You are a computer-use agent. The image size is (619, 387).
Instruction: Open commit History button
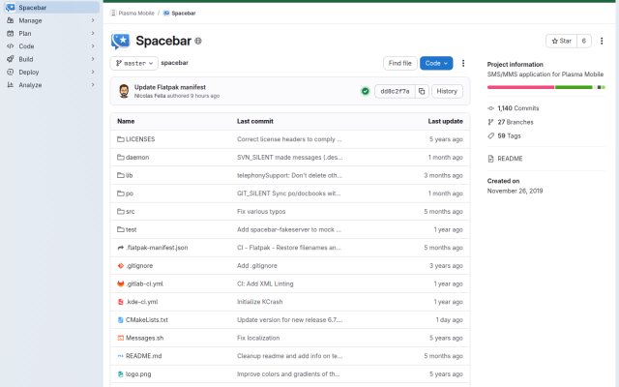(x=447, y=91)
